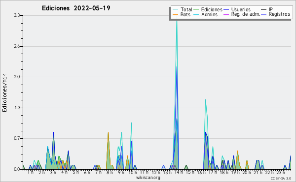Click the IP legend label
Image resolution: width=296 pixels, height=182 pixels.
pos(271,9)
